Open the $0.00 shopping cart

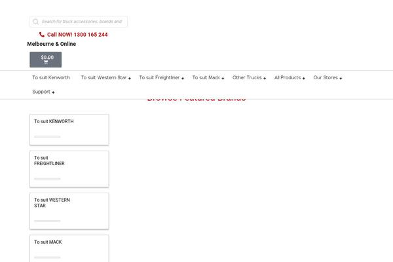(46, 60)
